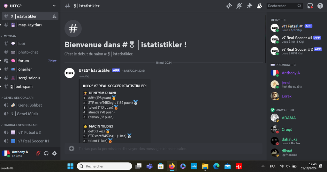Click the help question mark icon
Screen dimensions: 327x172
pyautogui.click(x=320, y=6)
